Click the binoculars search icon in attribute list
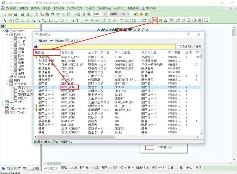This screenshot has width=237, height=174. [37, 46]
